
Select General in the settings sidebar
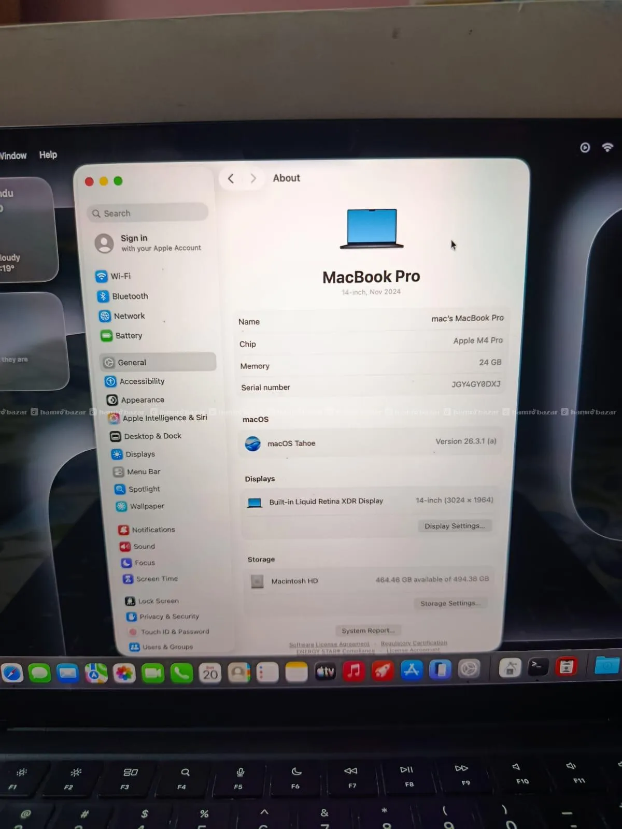click(158, 362)
